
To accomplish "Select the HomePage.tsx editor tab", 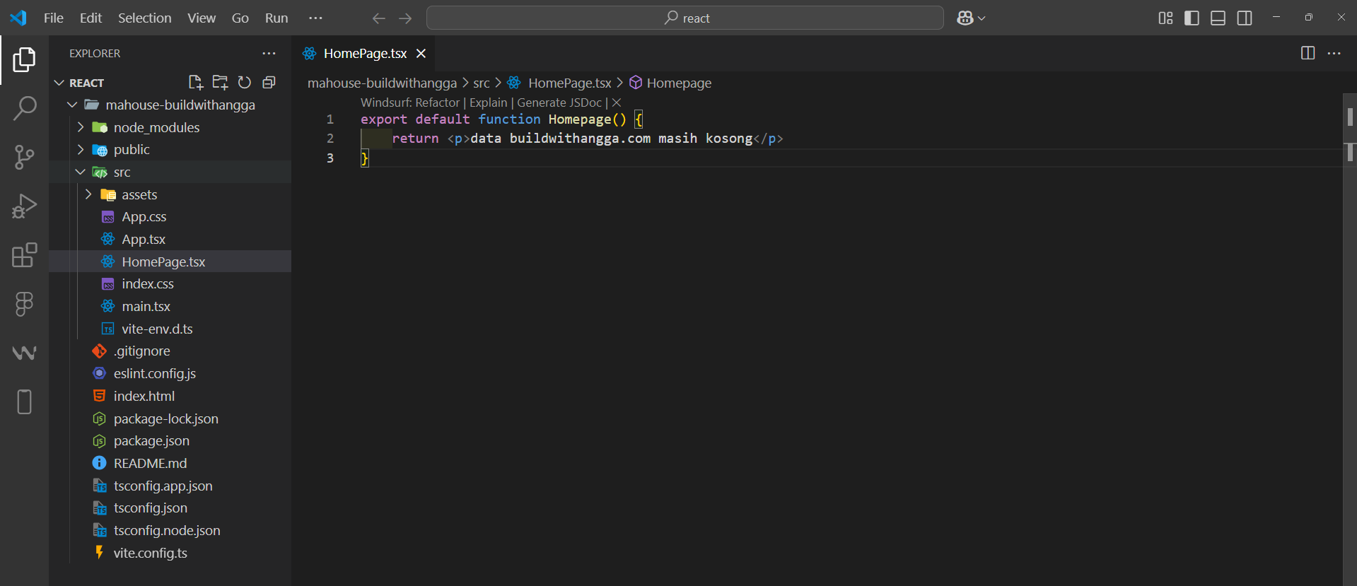I will (x=365, y=54).
